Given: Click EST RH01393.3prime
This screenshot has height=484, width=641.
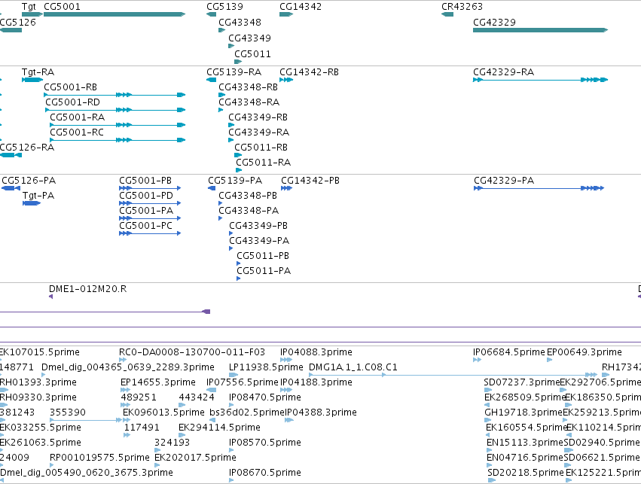Looking at the screenshot, I should click(x=38, y=382).
